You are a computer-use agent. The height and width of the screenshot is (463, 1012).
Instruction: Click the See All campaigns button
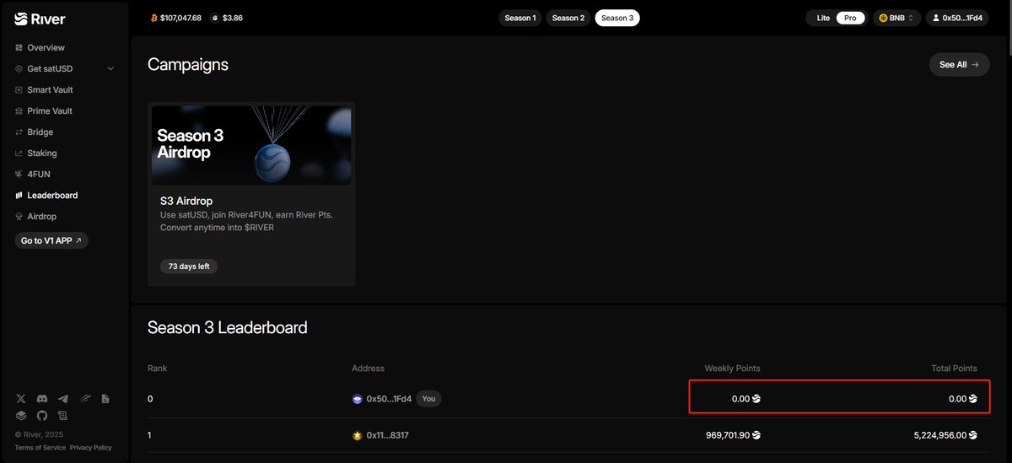[959, 64]
